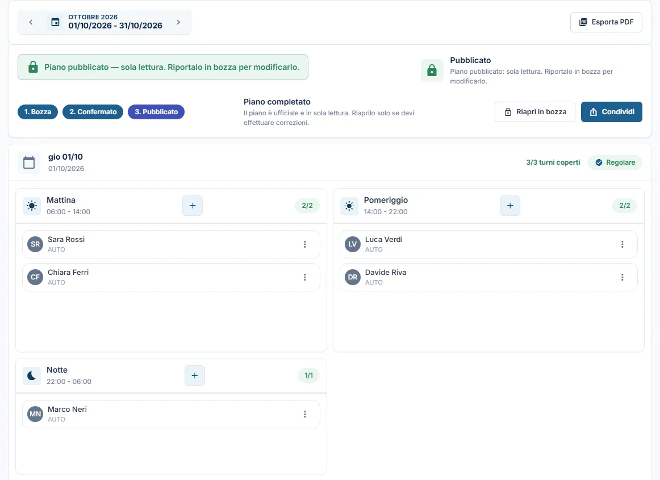Image resolution: width=660 pixels, height=480 pixels.
Task: Click the 2/2 badge of Mattina shift
Action: click(x=307, y=206)
